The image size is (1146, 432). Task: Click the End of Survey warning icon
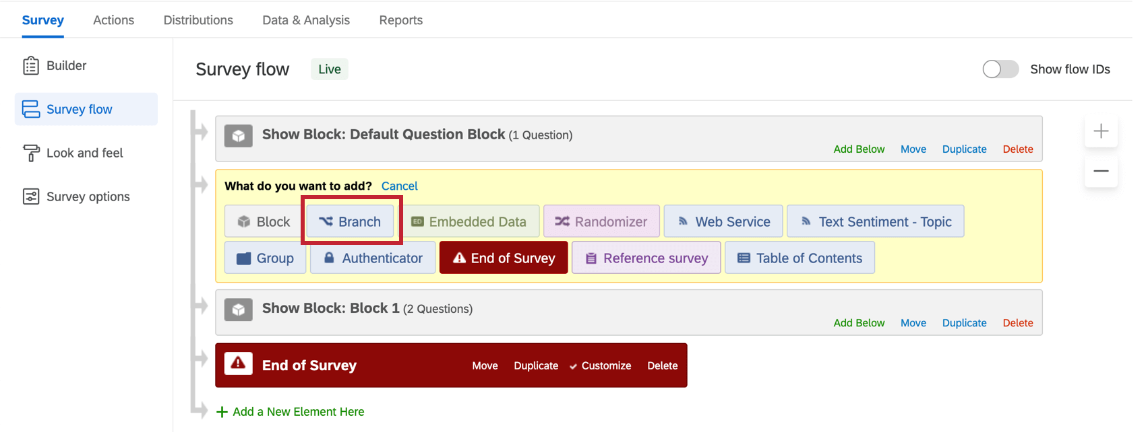(x=238, y=364)
